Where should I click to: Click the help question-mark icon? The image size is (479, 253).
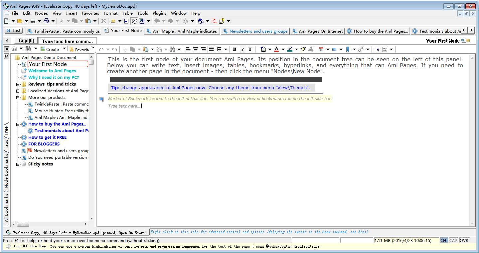click(222, 21)
